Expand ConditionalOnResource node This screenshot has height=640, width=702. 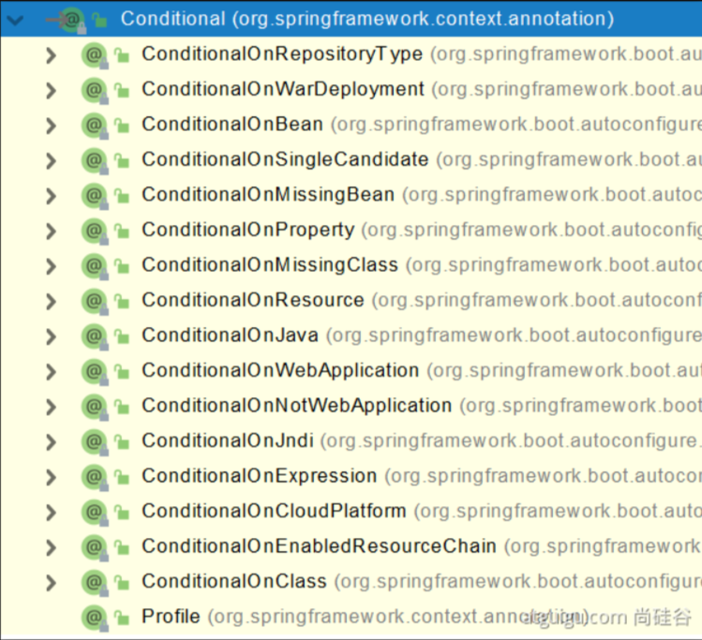[x=51, y=302]
